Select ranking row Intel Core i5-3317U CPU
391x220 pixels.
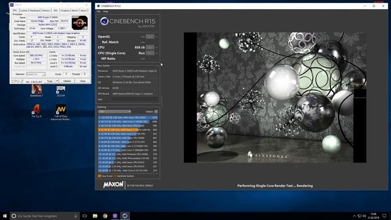click(x=128, y=170)
